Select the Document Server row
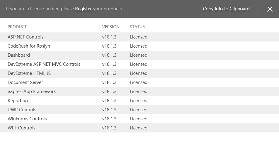279x147 pixels. point(25,82)
